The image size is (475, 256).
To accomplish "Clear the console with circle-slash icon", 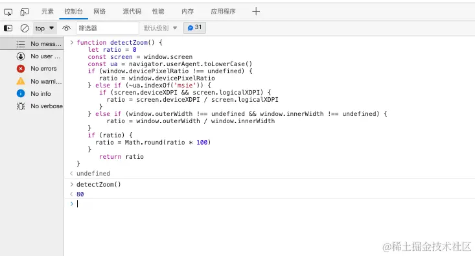I will (25, 28).
